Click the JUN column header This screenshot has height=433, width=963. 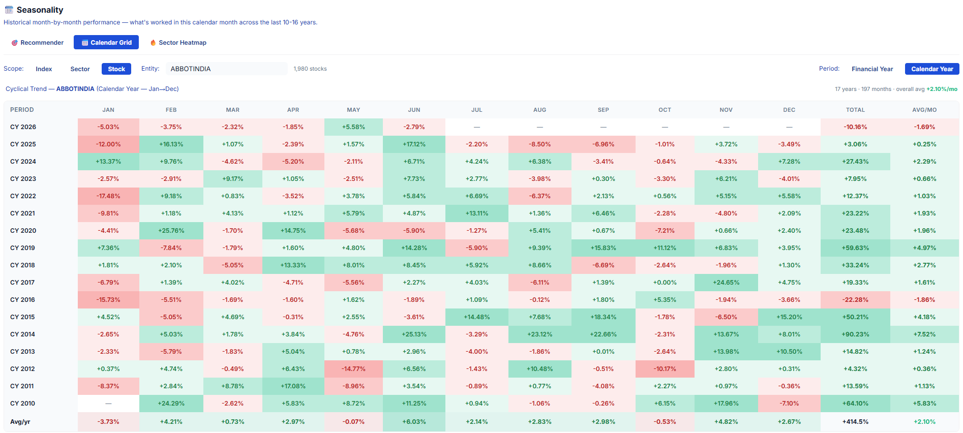(x=414, y=110)
